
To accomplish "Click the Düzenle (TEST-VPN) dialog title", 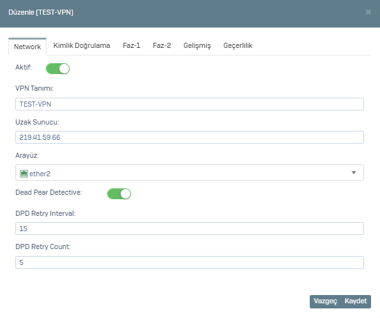I will point(41,12).
